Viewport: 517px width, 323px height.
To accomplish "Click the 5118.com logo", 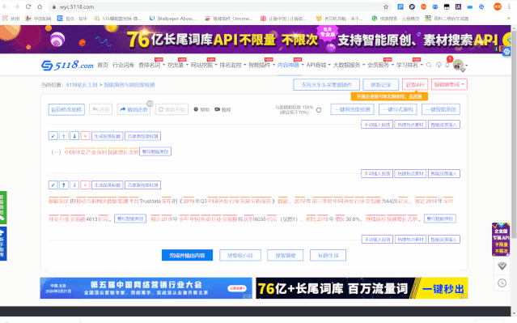I will (68, 65).
